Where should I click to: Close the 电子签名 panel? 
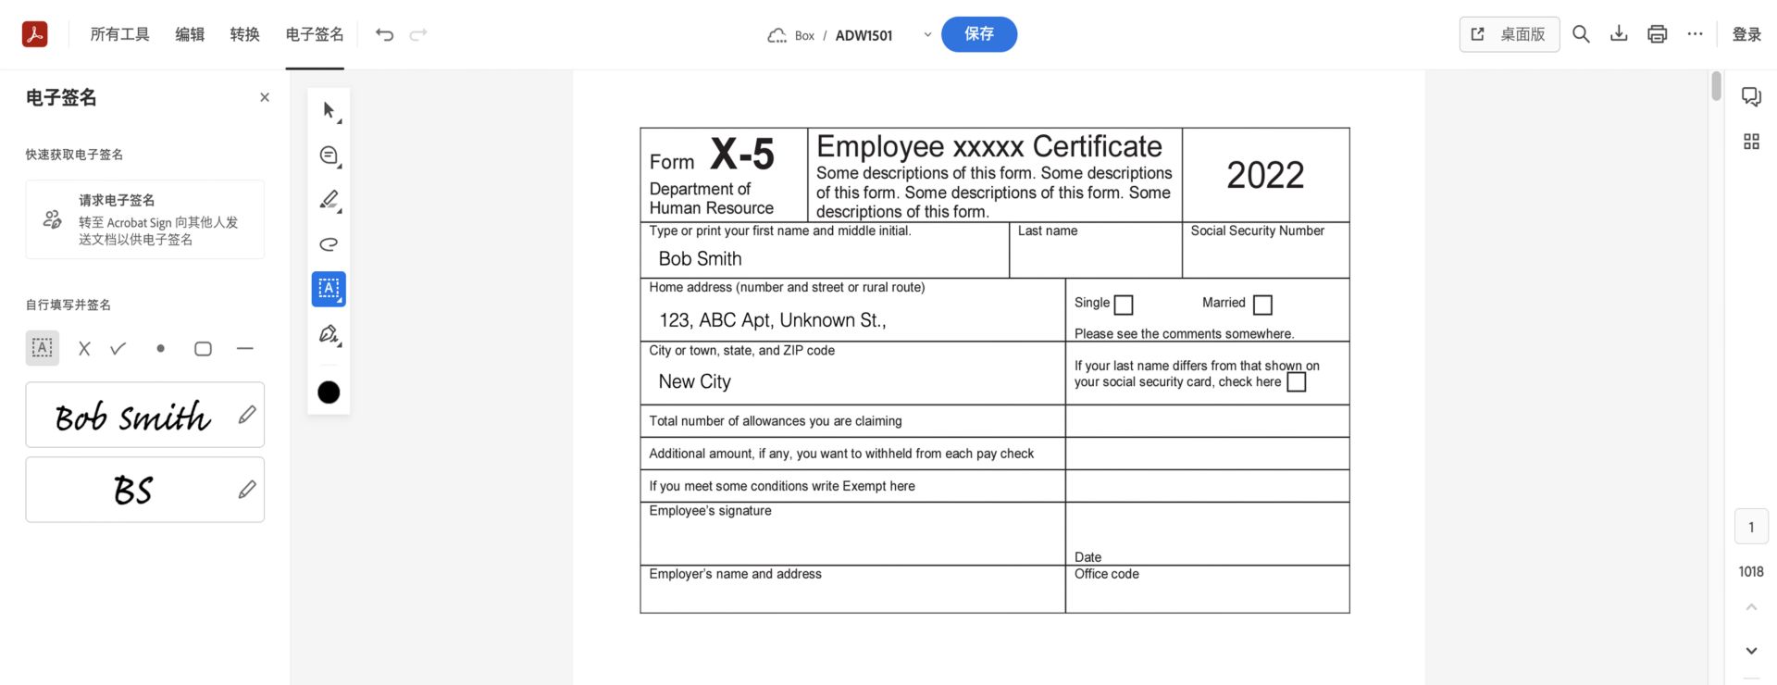click(265, 97)
